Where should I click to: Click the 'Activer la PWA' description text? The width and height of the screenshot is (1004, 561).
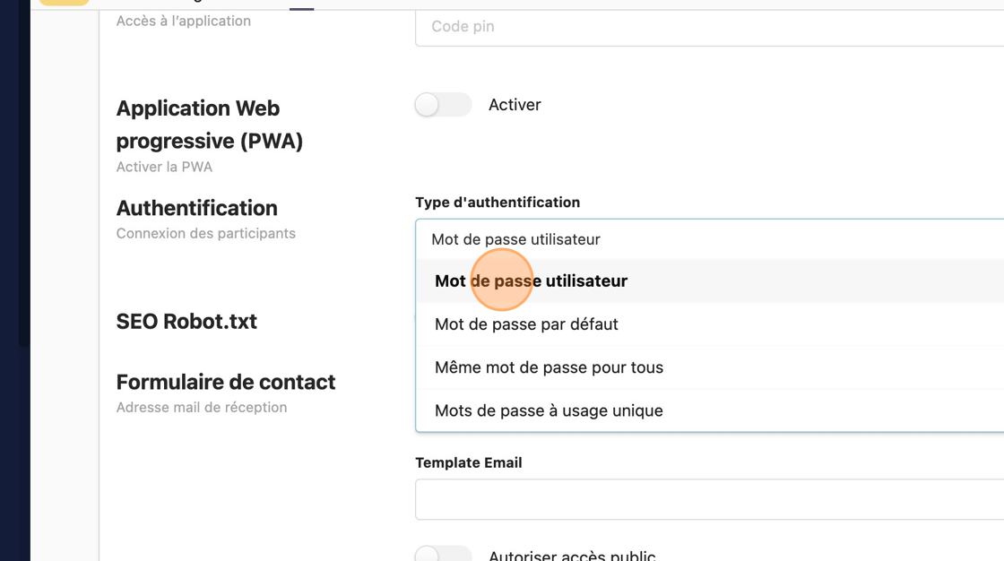[x=164, y=167]
